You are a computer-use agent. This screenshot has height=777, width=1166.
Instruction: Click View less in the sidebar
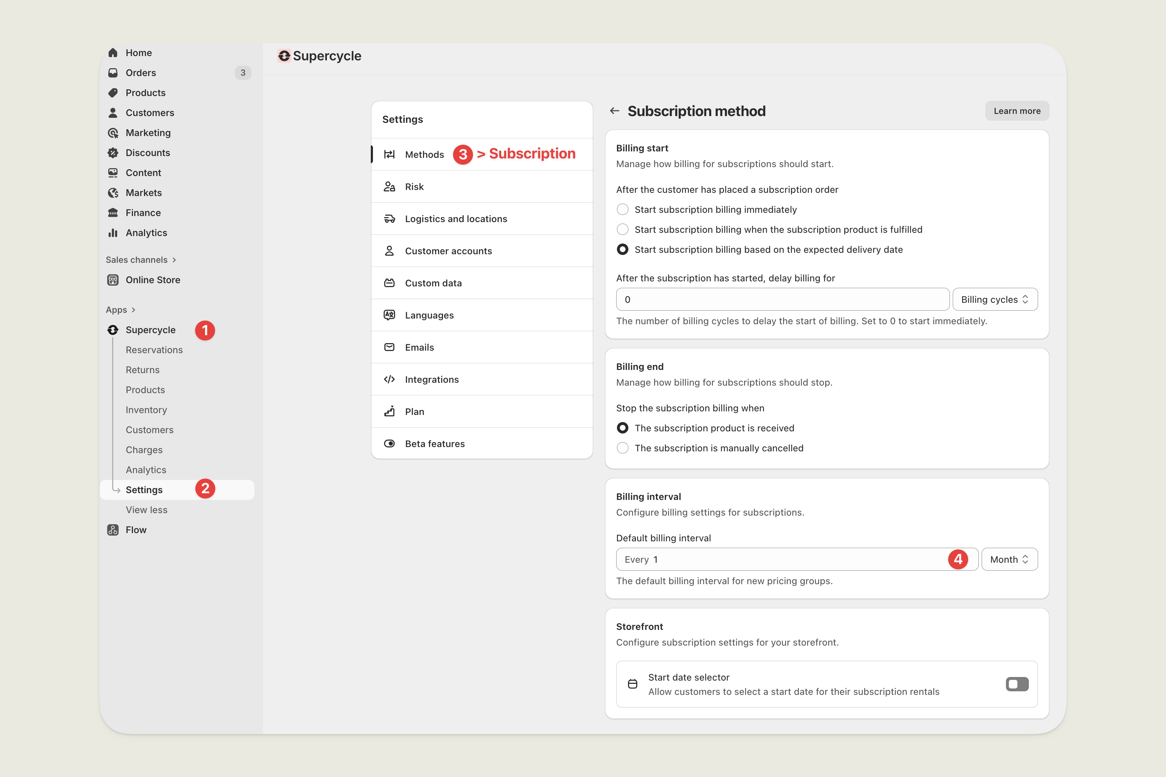[x=146, y=510]
